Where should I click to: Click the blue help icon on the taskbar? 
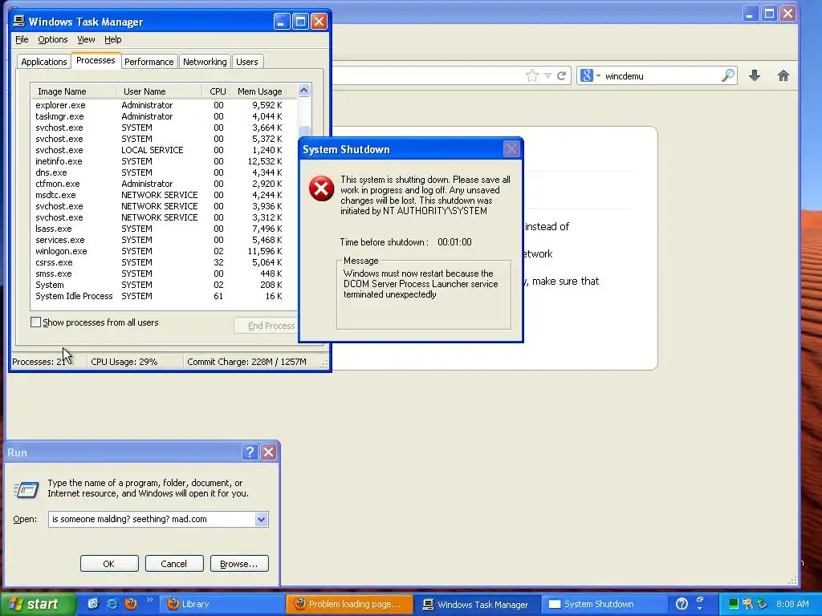(682, 604)
